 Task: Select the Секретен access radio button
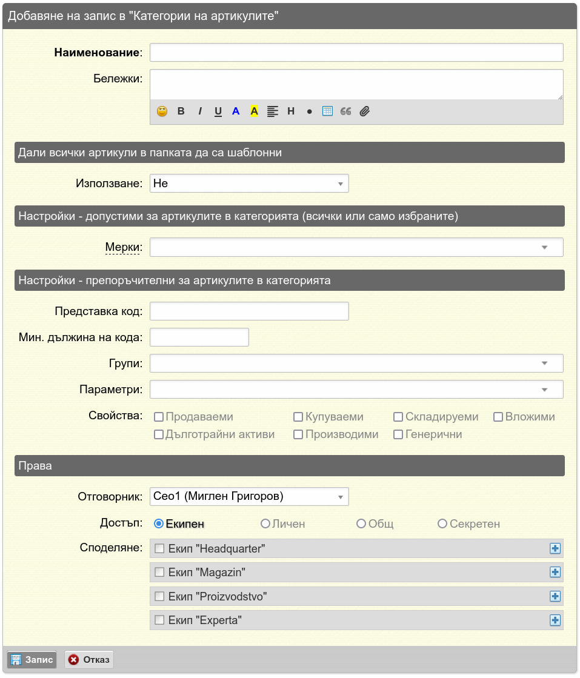coord(442,523)
